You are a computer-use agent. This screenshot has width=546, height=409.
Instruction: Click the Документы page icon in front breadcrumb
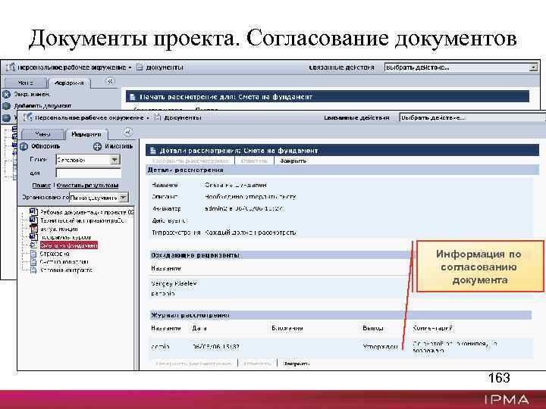158,117
